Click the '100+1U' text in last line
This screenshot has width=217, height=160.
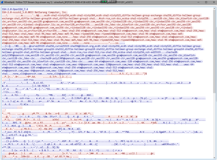click(25, 157)
